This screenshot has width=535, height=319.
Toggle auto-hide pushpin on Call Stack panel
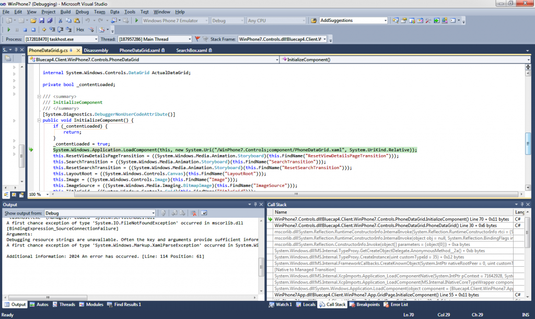pos(522,205)
